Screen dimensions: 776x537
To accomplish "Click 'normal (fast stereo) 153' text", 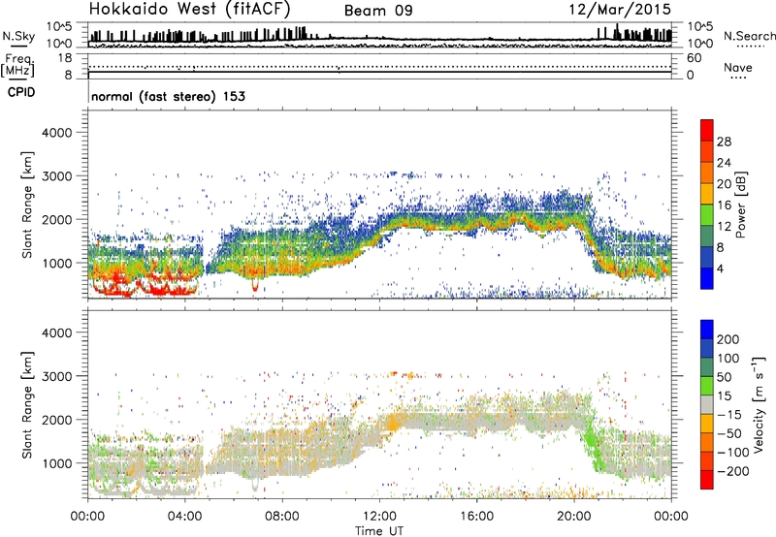I will [x=168, y=96].
